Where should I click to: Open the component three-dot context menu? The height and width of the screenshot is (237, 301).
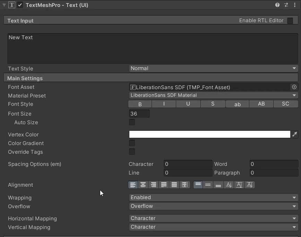click(295, 5)
